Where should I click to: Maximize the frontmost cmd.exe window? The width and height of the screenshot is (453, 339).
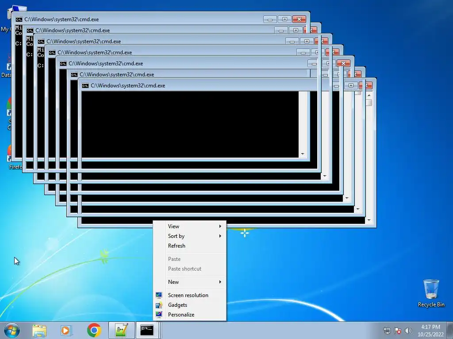coord(351,86)
